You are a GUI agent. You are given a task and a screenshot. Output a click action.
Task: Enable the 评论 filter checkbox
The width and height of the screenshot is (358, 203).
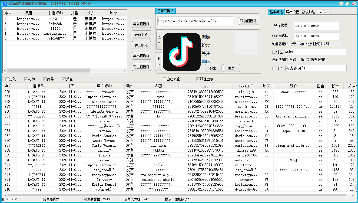coord(274,68)
